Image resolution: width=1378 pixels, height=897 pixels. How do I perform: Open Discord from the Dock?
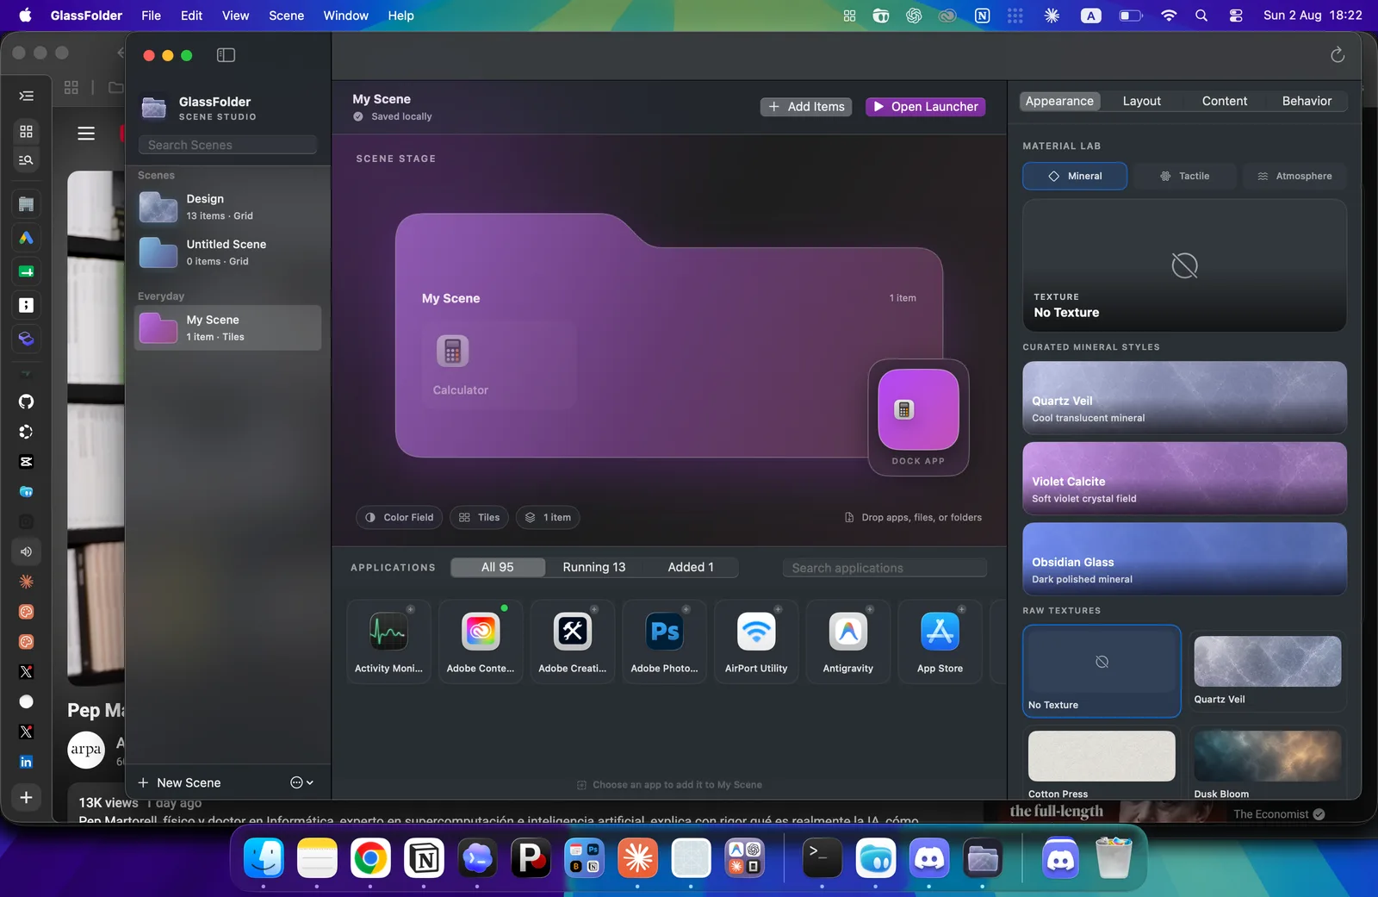(929, 858)
